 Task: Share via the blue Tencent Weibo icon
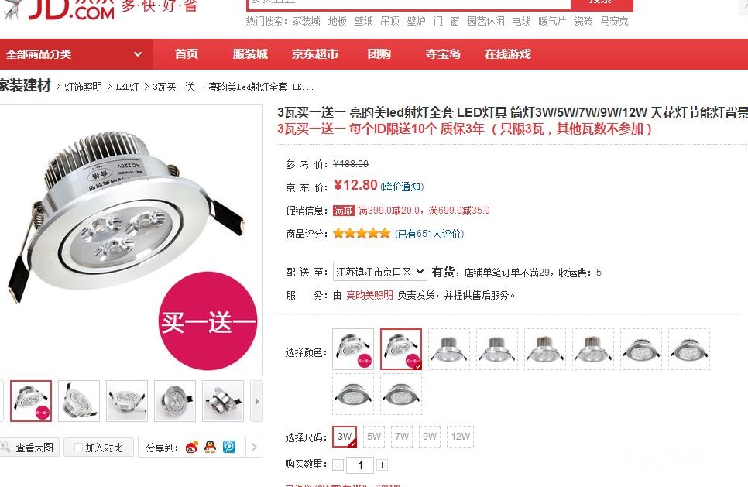pos(229,447)
